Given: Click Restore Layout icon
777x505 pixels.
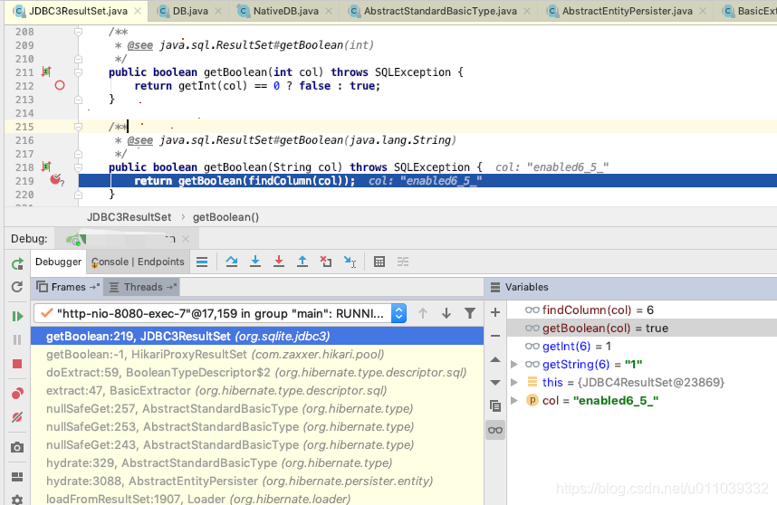Looking at the screenshot, I should pyautogui.click(x=17, y=477).
